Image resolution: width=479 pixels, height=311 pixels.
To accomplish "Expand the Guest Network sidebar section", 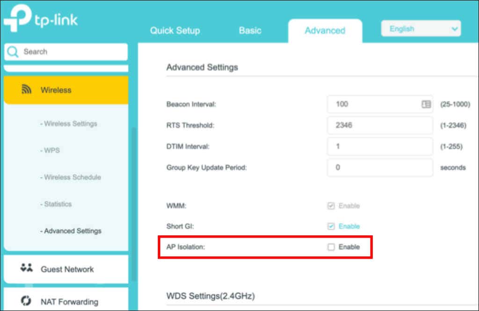I will 66,269.
